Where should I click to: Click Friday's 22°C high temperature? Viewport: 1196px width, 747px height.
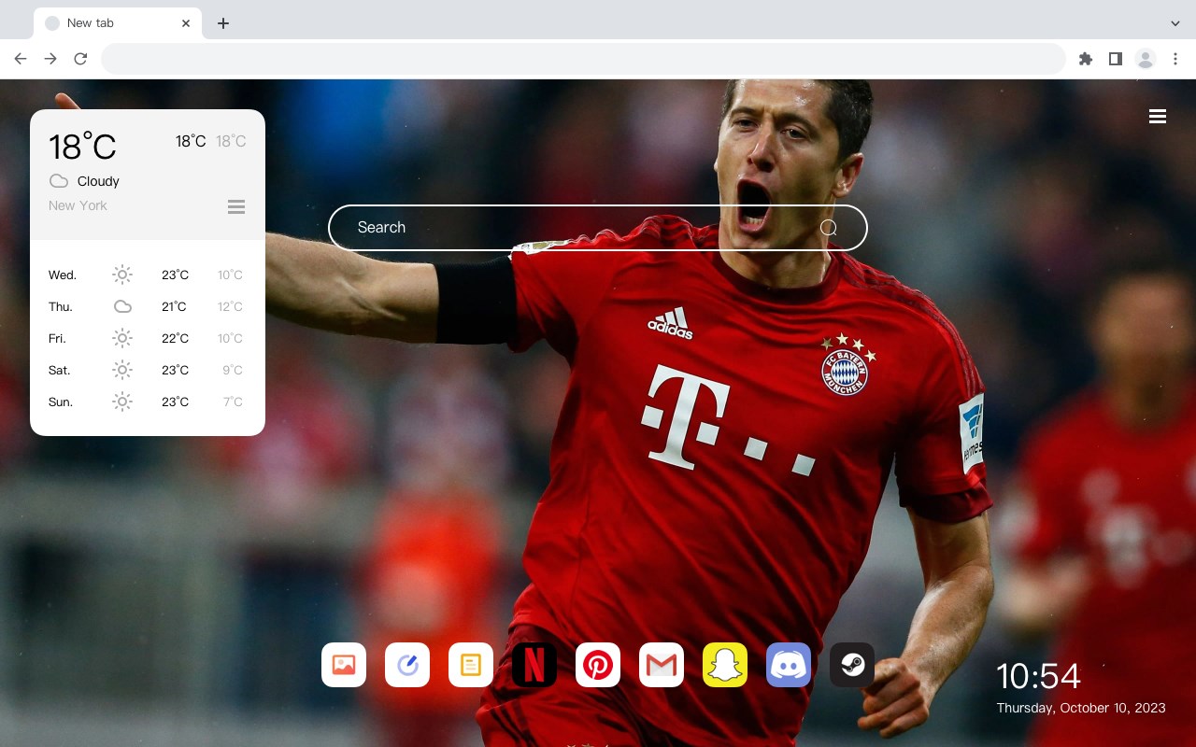tap(175, 338)
